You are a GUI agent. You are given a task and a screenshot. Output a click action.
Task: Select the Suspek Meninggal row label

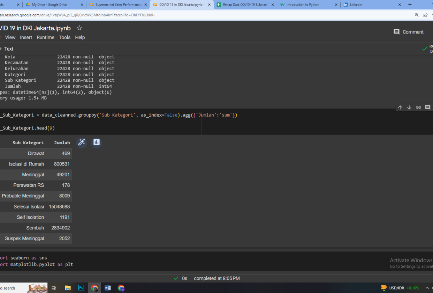click(x=24, y=239)
